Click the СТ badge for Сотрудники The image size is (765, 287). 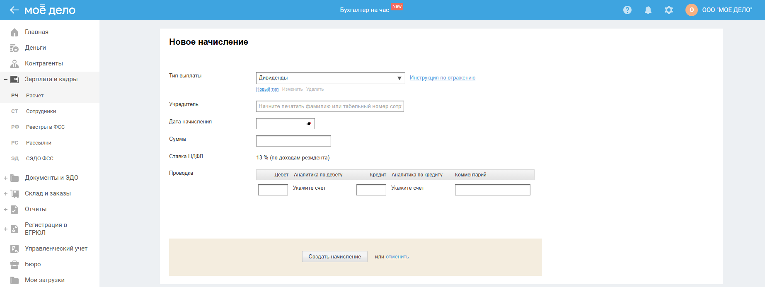coord(15,111)
